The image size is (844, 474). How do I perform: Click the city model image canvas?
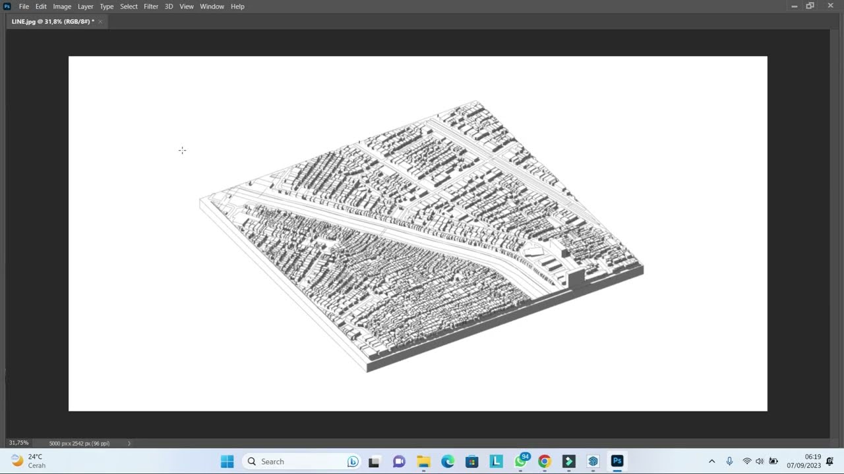[418, 234]
